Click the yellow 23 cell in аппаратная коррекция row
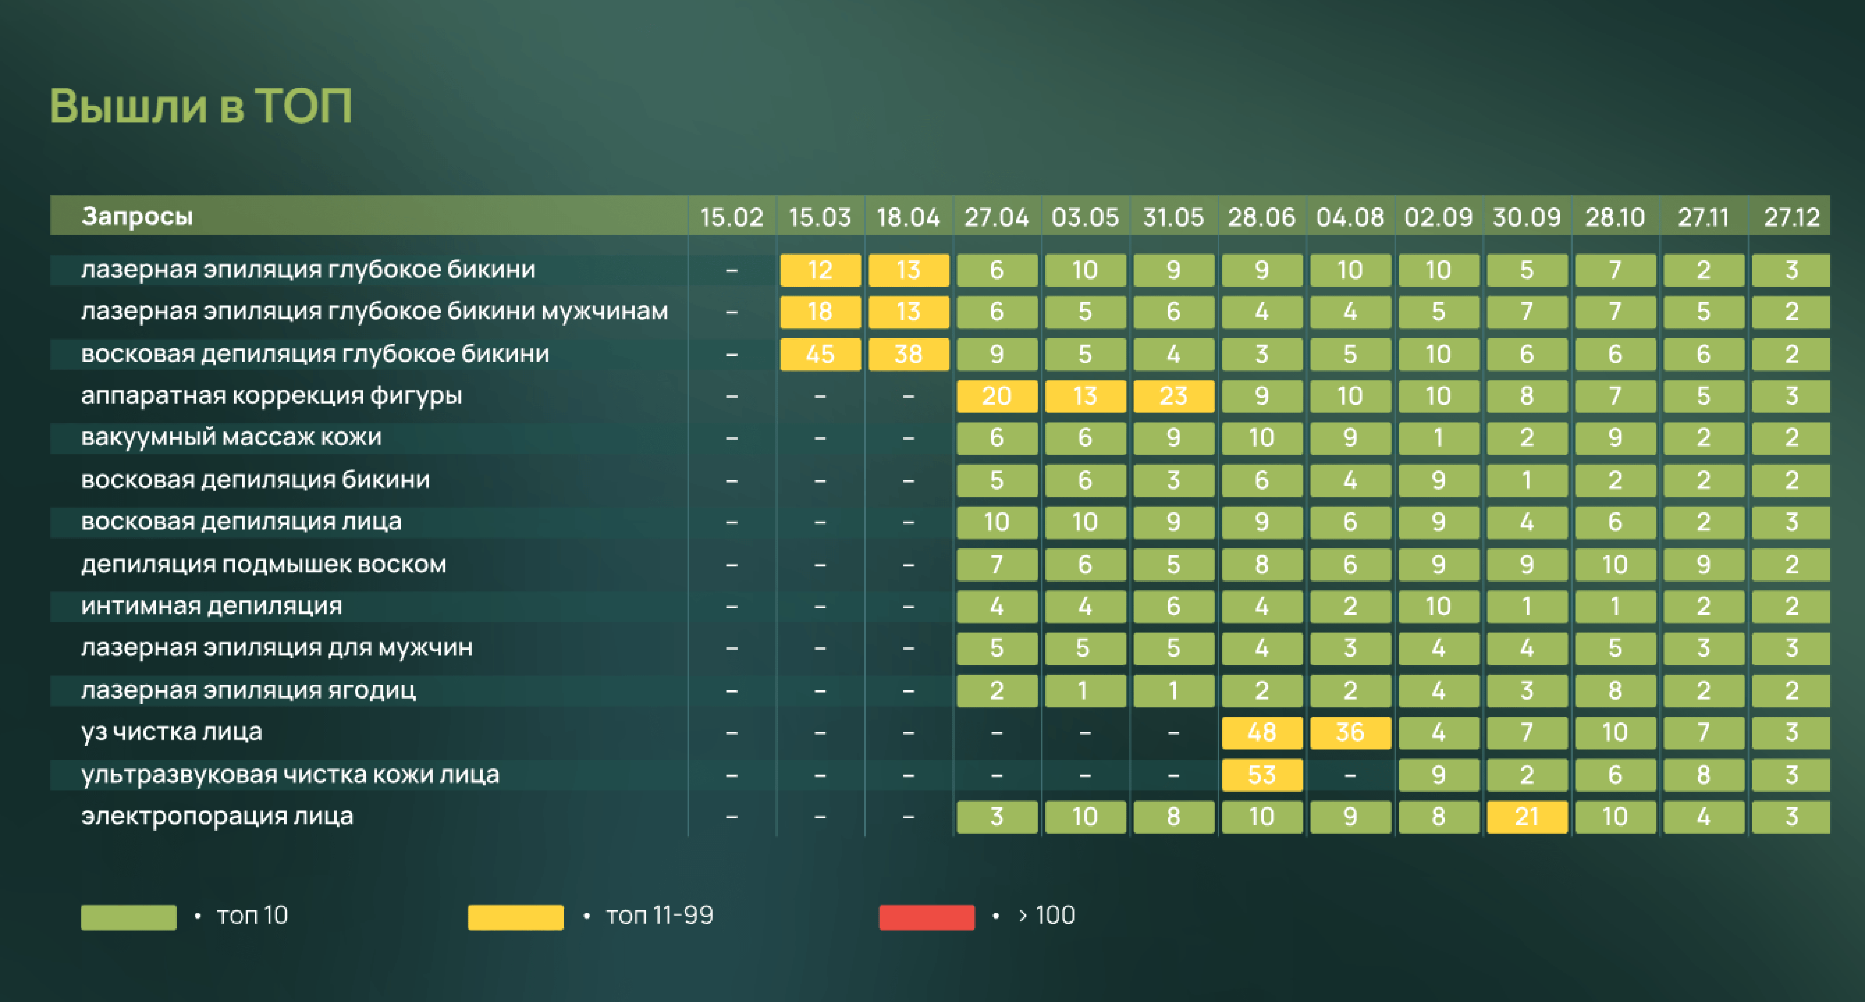The image size is (1865, 1002). click(x=1173, y=396)
